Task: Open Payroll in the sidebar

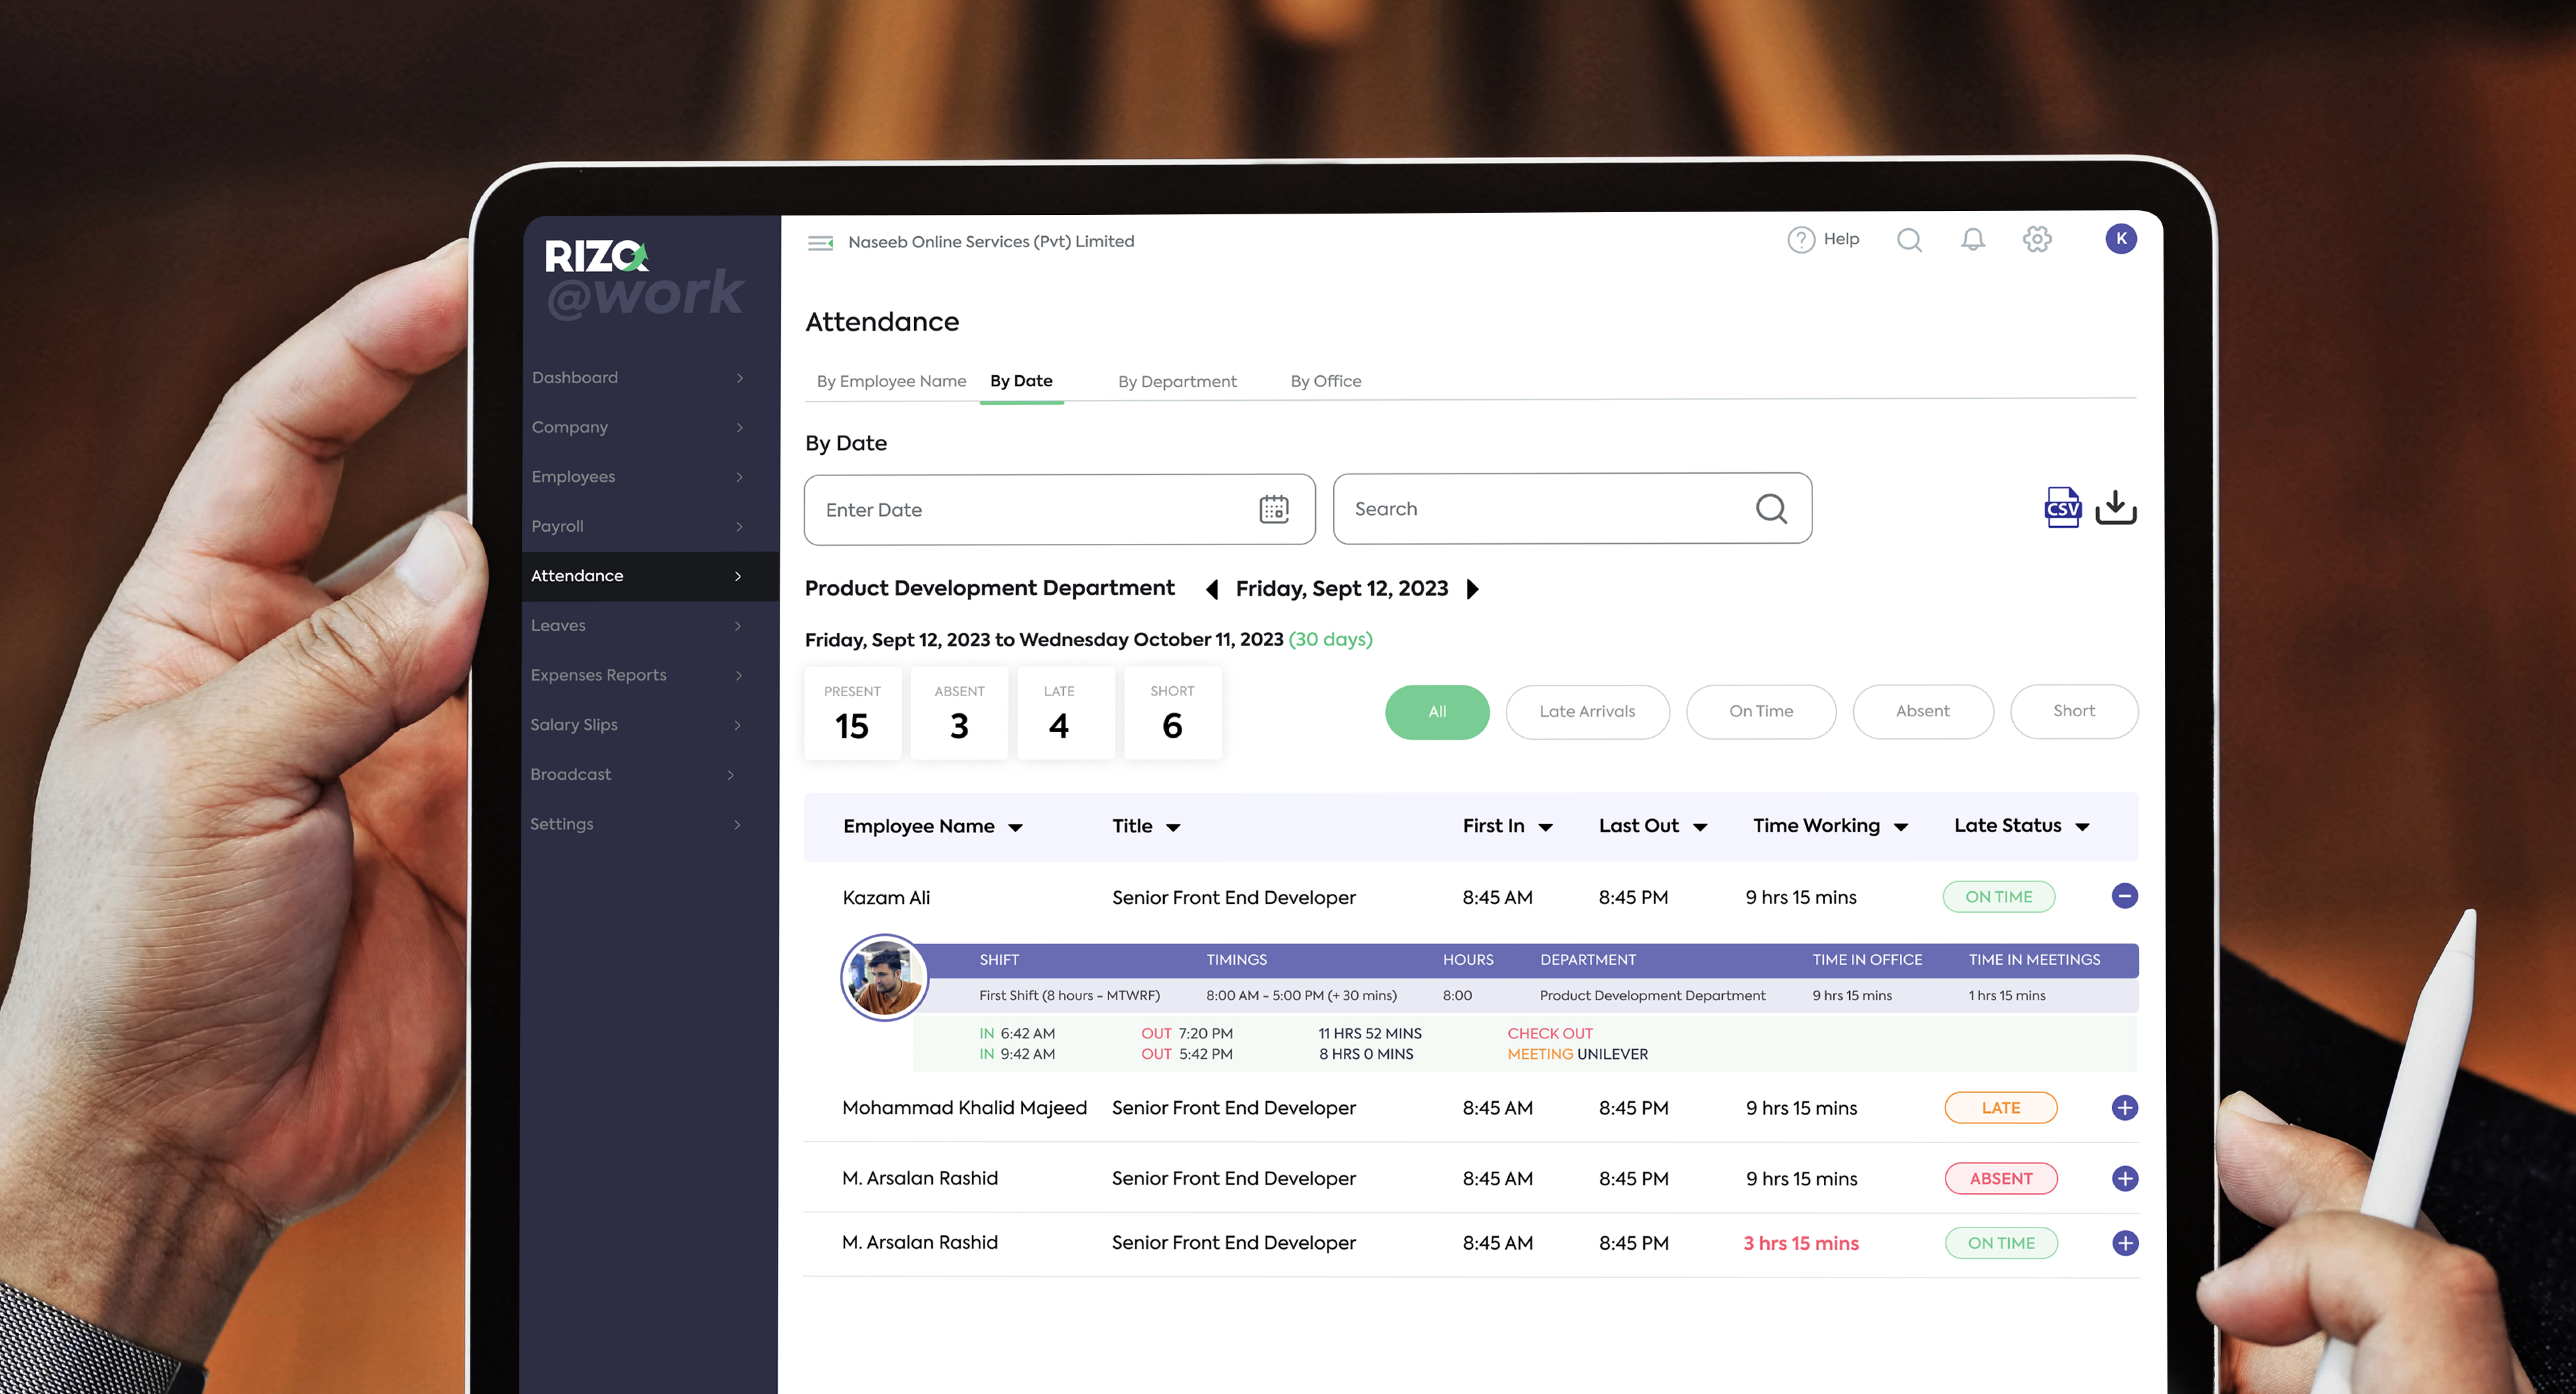Action: click(649, 527)
